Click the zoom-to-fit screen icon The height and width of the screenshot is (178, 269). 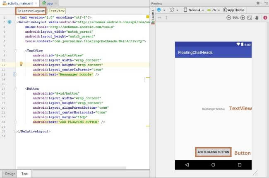click(x=250, y=18)
